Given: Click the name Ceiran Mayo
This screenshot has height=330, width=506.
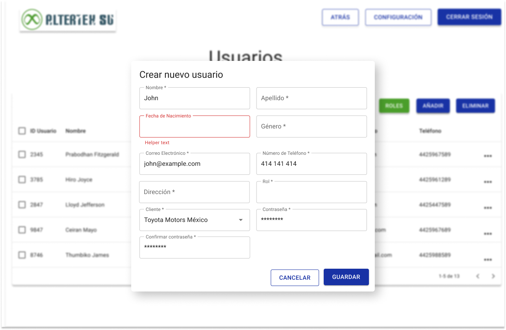Looking at the screenshot, I should [81, 230].
